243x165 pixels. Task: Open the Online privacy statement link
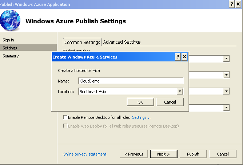click(84, 154)
